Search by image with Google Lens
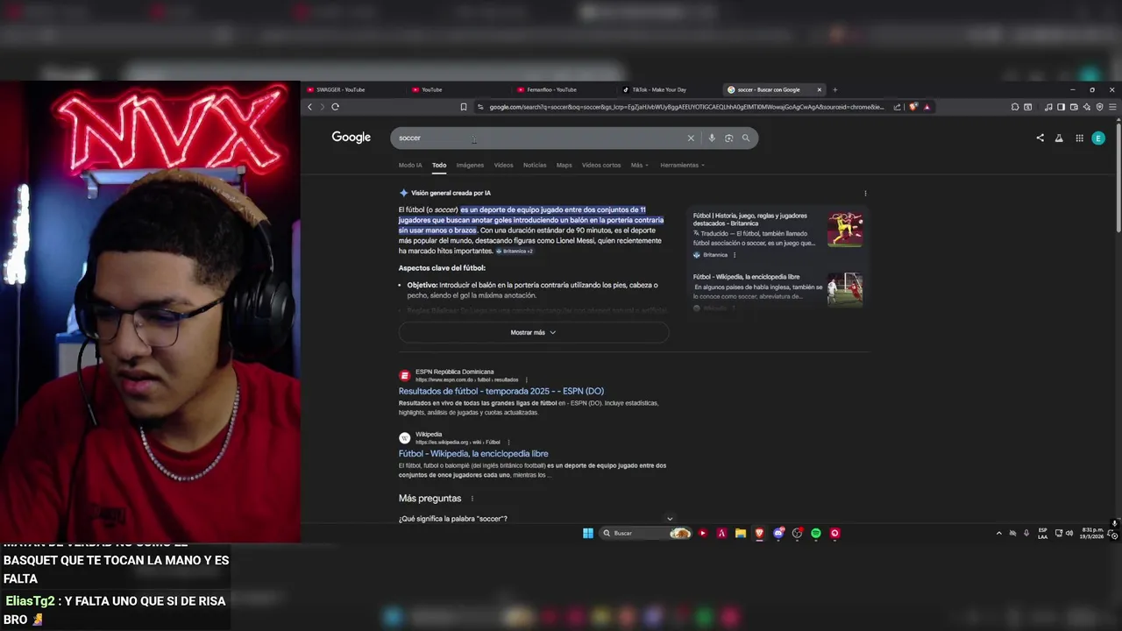The width and height of the screenshot is (1122, 631). pyautogui.click(x=728, y=138)
